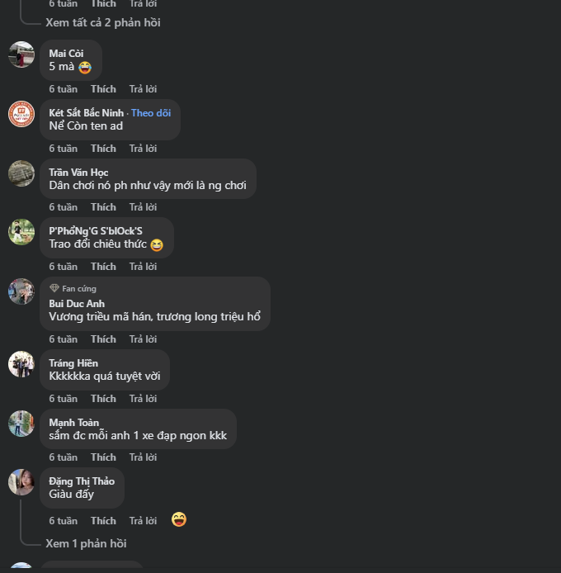Open Trần Văn Học's avatar

click(x=21, y=173)
